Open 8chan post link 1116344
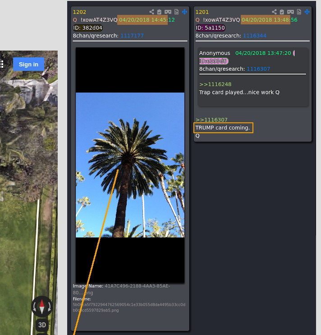The image size is (321, 335). (x=255, y=36)
